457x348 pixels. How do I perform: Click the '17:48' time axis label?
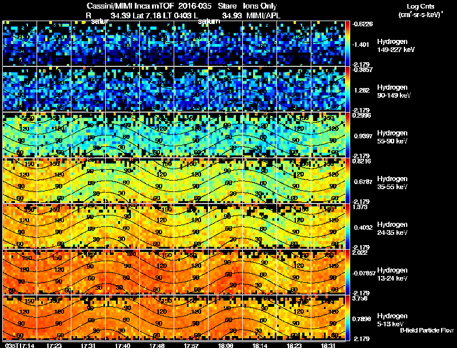click(x=157, y=345)
